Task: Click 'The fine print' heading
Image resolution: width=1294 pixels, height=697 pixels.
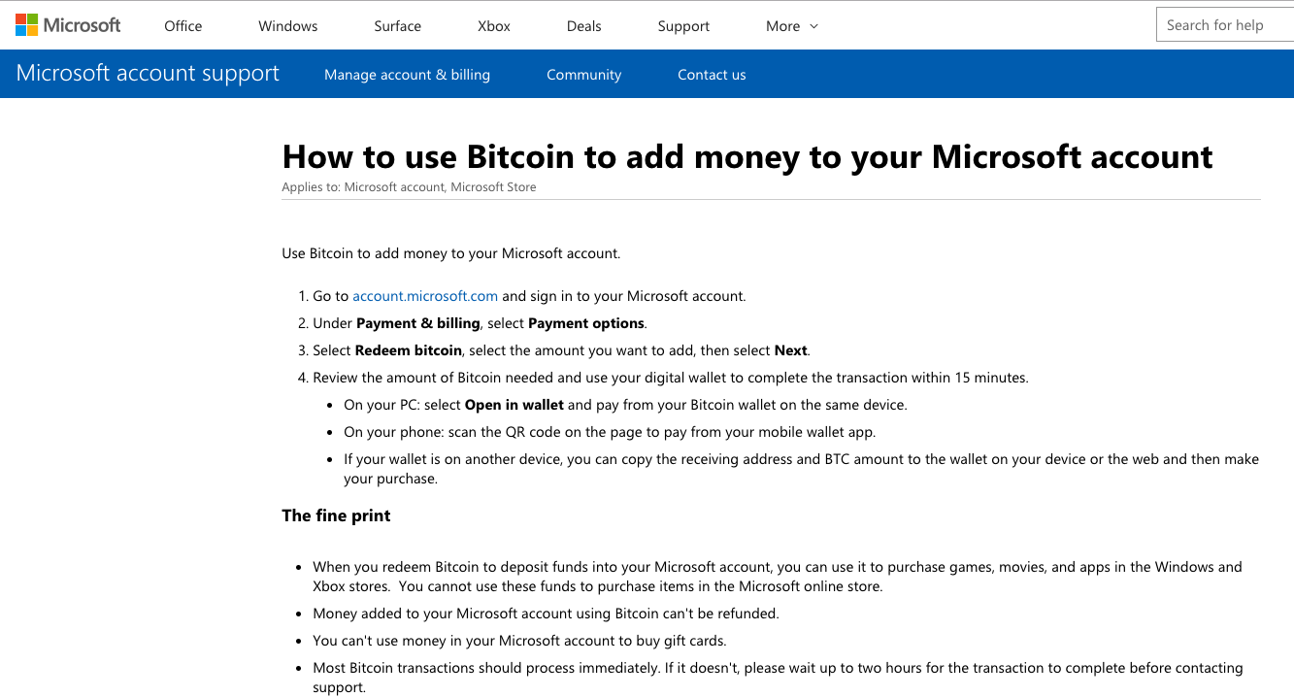Action: pyautogui.click(x=336, y=515)
